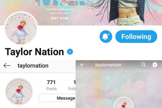Open the Instagram profile picture with story ring
Screen dimensions: 162x108
pos(19,91)
